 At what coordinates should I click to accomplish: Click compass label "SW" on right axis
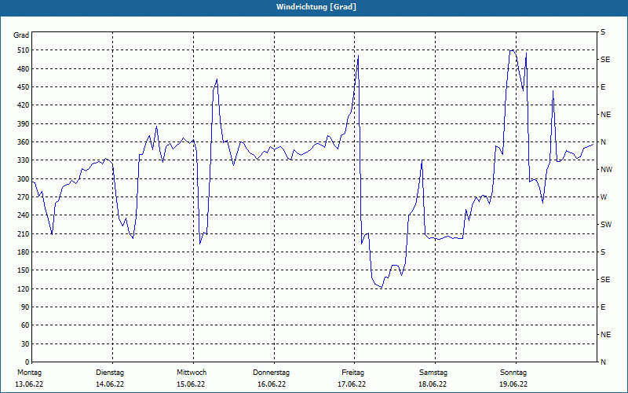coord(606,225)
